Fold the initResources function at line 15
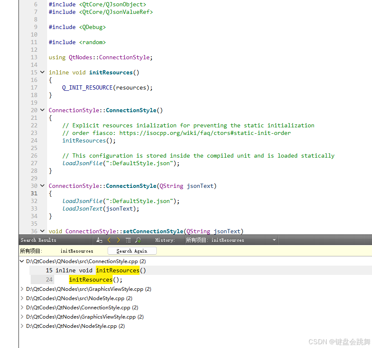 click(42, 72)
